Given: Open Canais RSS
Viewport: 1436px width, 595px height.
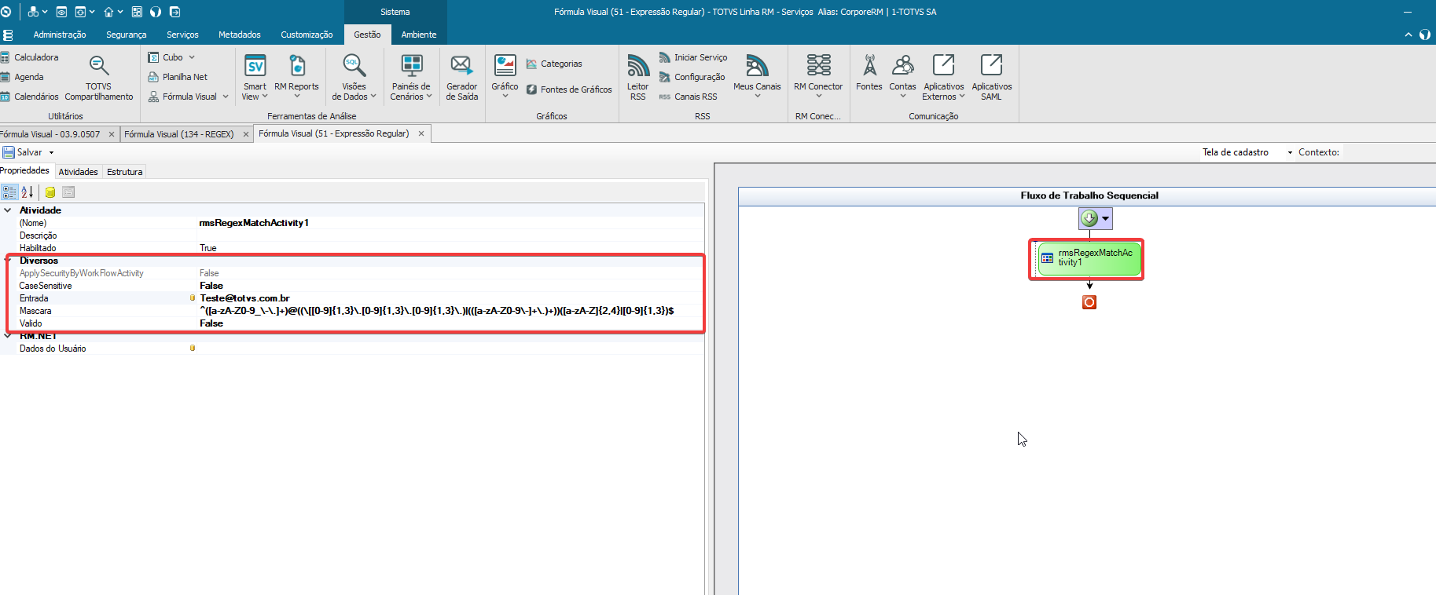Looking at the screenshot, I should (x=688, y=97).
